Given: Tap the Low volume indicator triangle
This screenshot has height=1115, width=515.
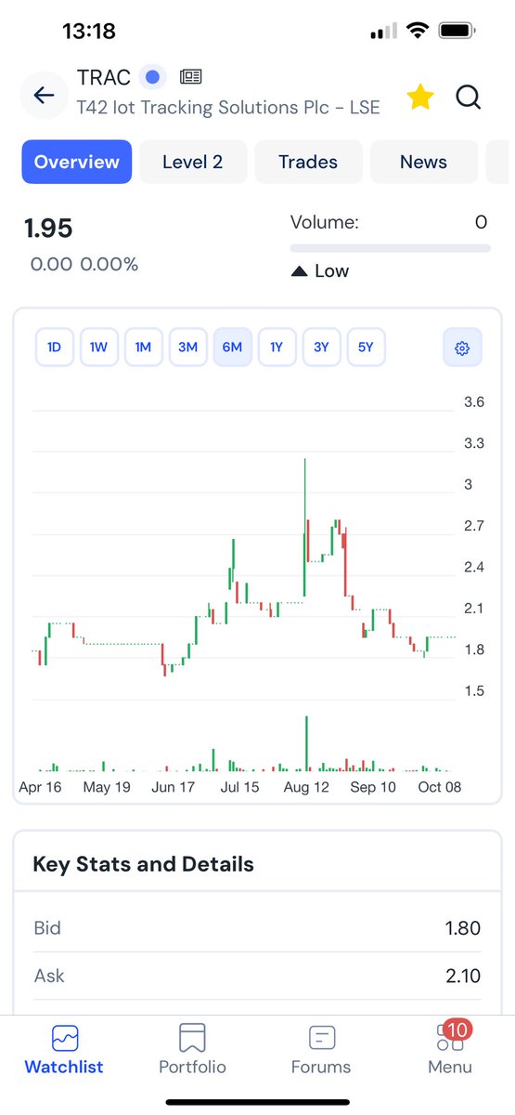Looking at the screenshot, I should click(x=299, y=271).
